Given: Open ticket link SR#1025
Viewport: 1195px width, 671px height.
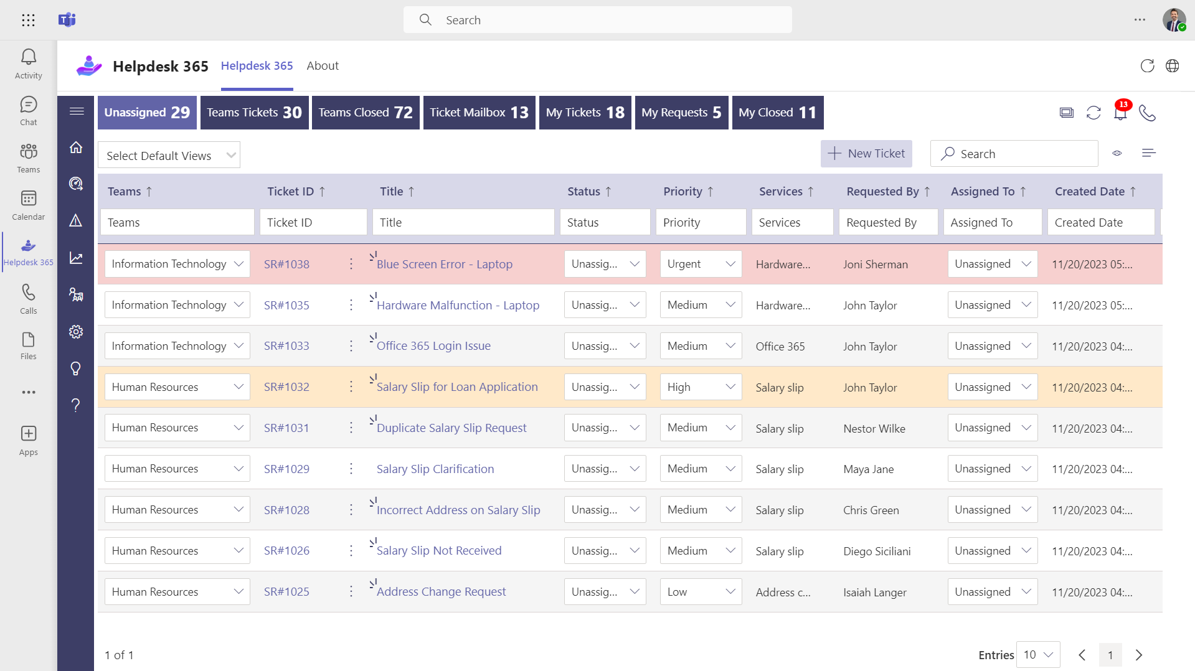Looking at the screenshot, I should point(286,592).
